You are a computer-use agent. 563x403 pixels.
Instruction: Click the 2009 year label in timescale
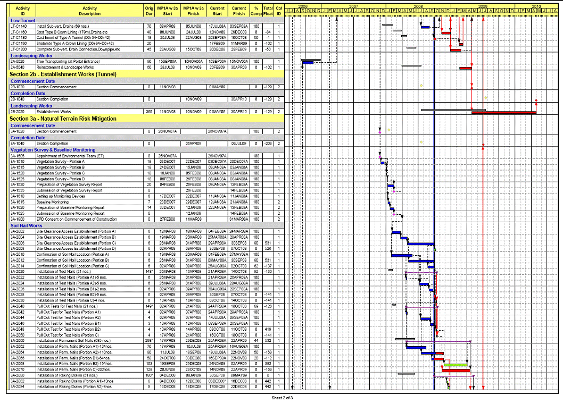click(482, 6)
